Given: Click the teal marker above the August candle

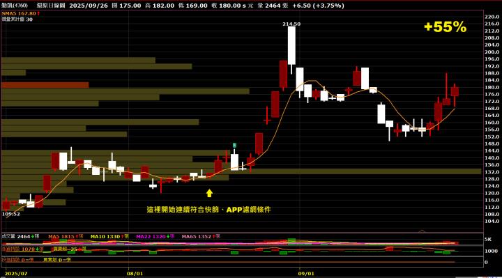Looking at the screenshot, I should (x=234, y=146).
